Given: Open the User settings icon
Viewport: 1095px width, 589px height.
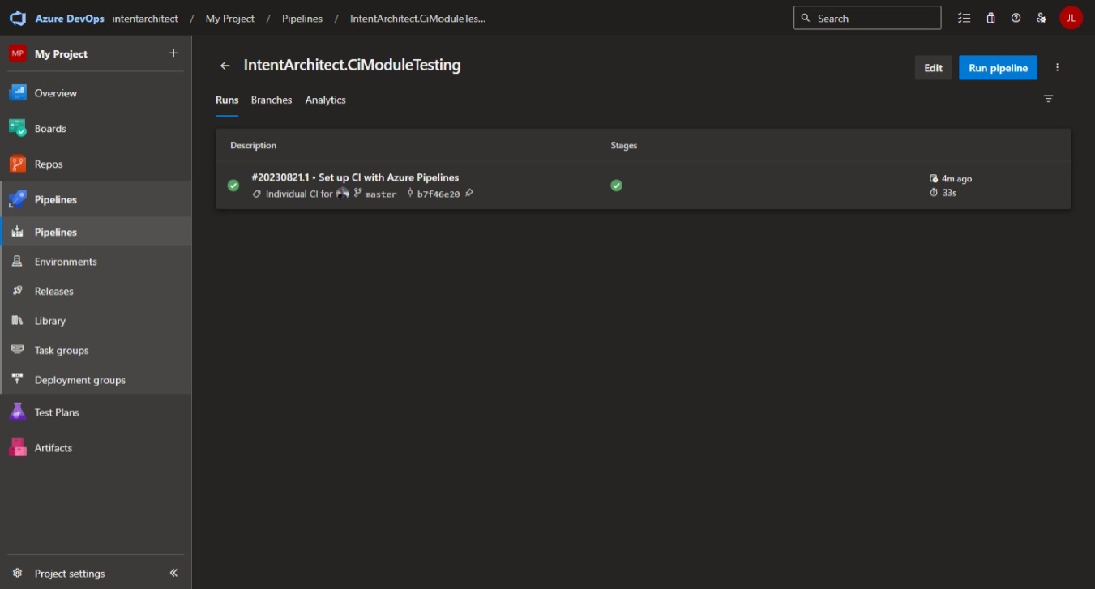Looking at the screenshot, I should click(x=1042, y=18).
